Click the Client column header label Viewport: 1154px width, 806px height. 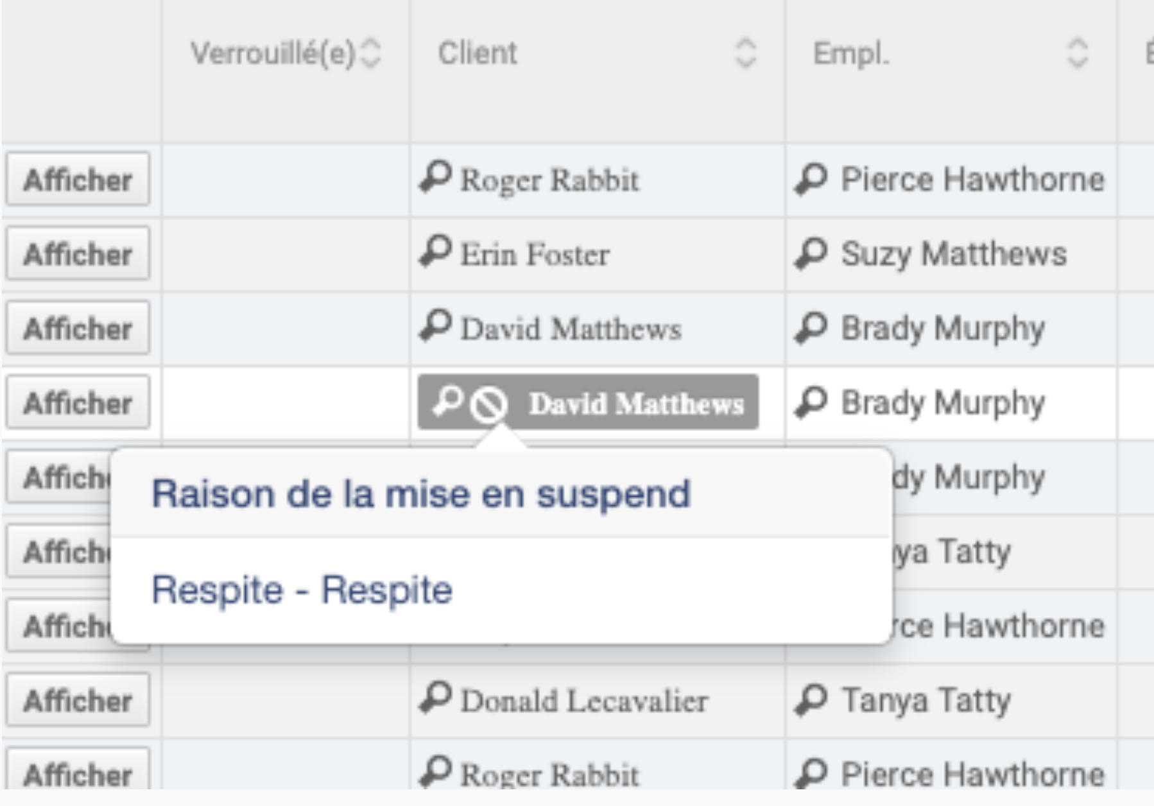coord(478,53)
